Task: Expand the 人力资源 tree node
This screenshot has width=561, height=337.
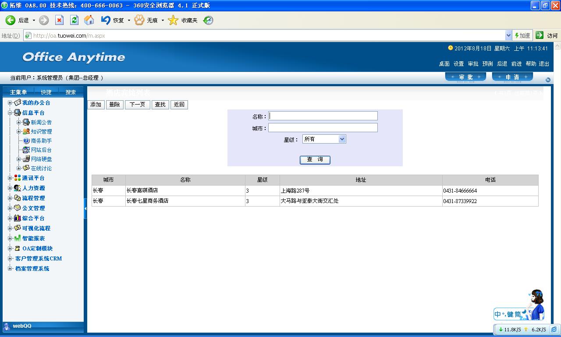Action: pos(10,188)
